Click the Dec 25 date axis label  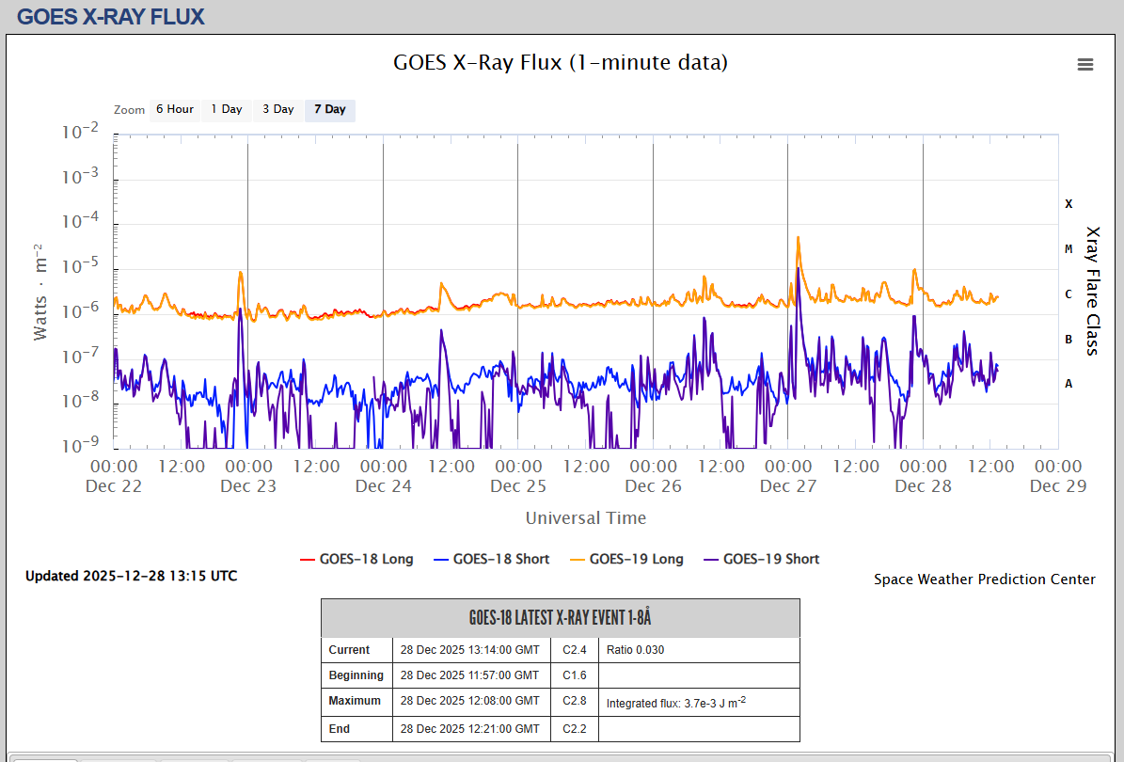tap(518, 486)
